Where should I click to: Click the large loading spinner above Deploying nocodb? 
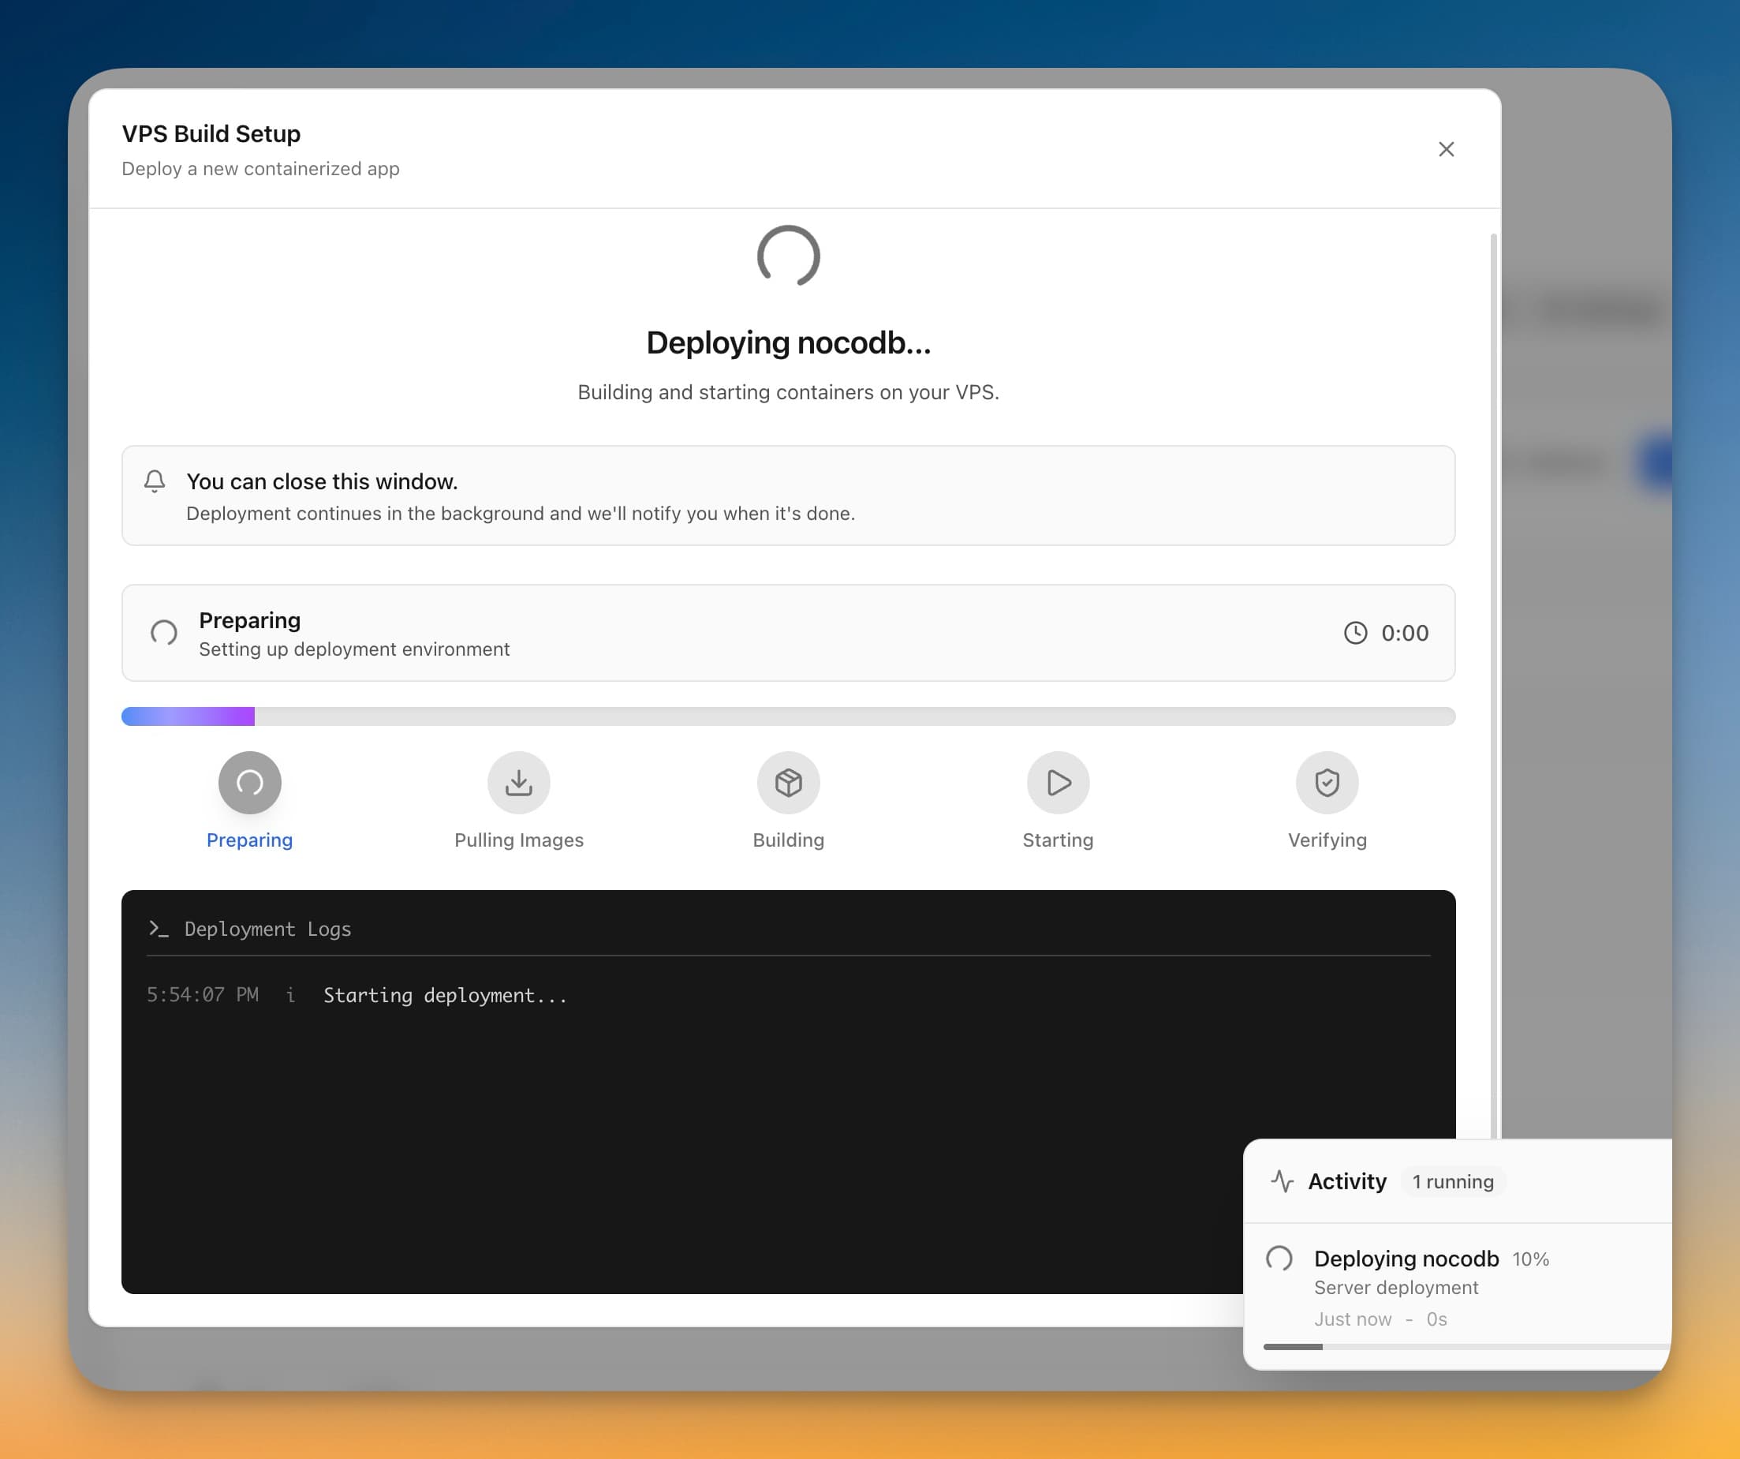[x=788, y=257]
